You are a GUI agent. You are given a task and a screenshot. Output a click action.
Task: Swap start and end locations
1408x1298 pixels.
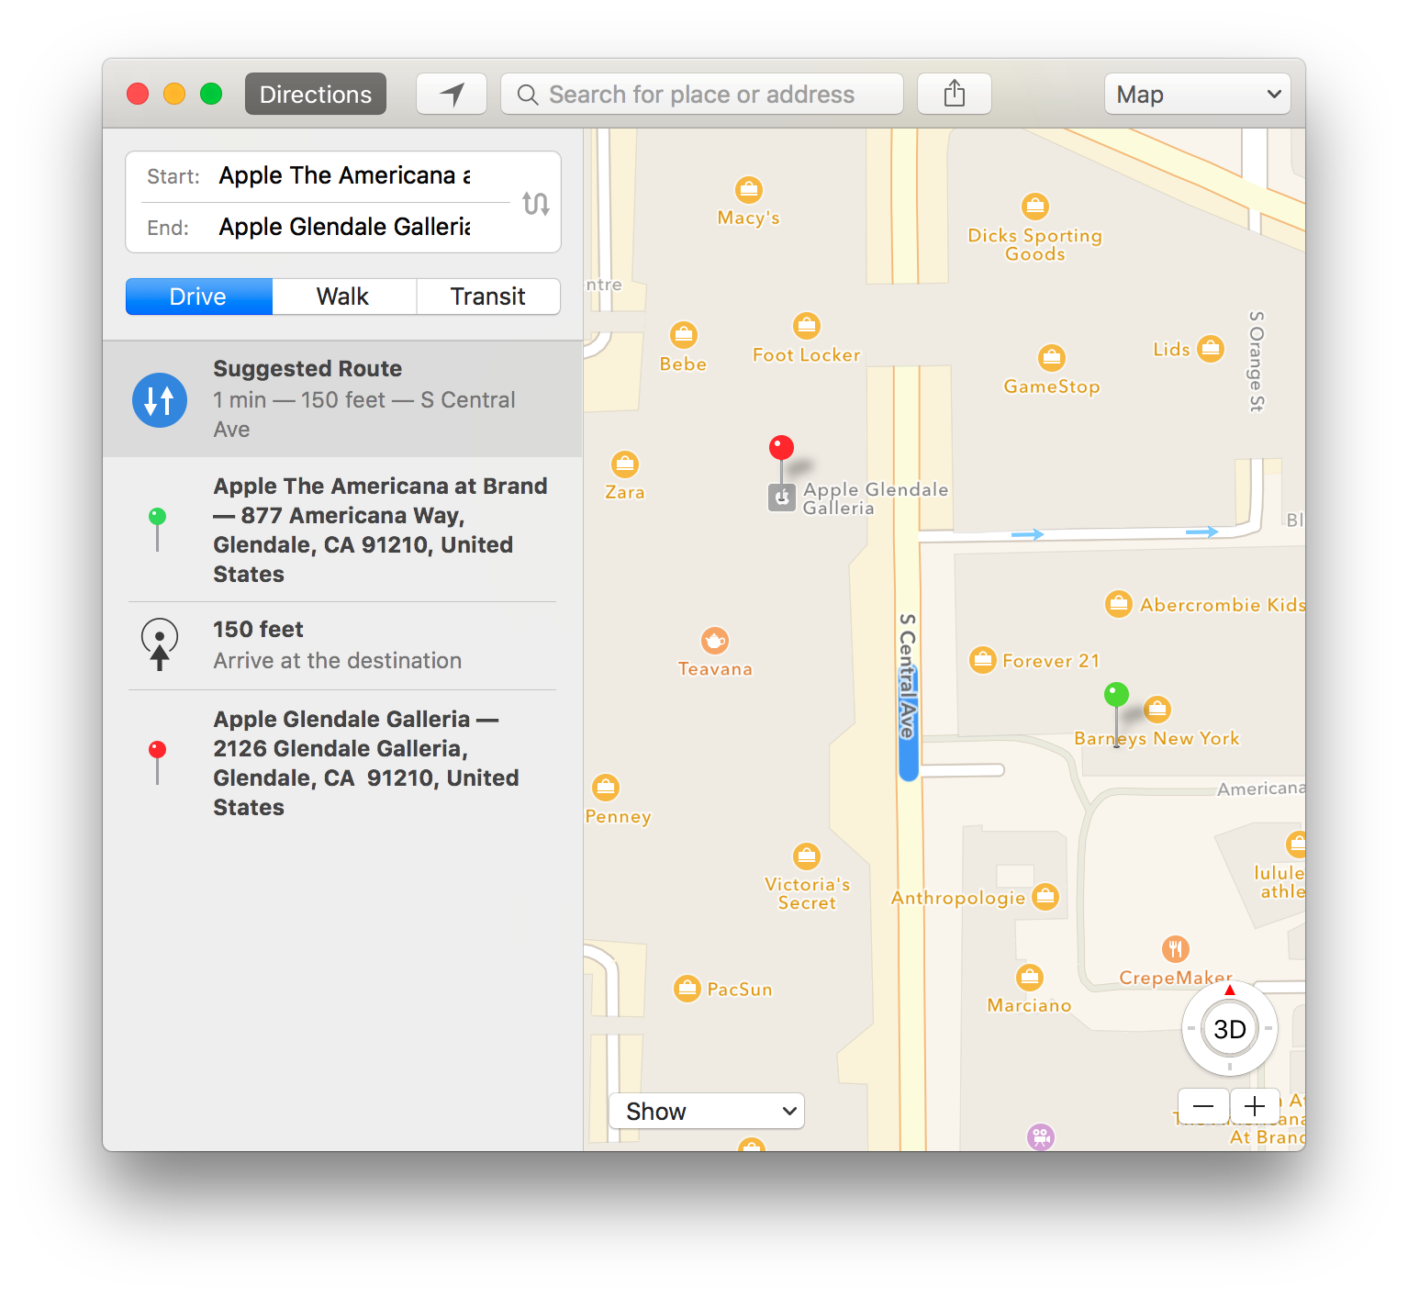point(536,203)
